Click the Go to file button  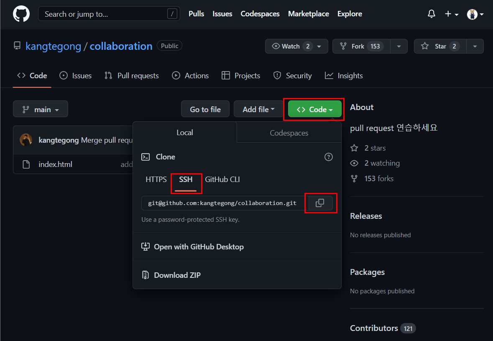click(x=205, y=109)
